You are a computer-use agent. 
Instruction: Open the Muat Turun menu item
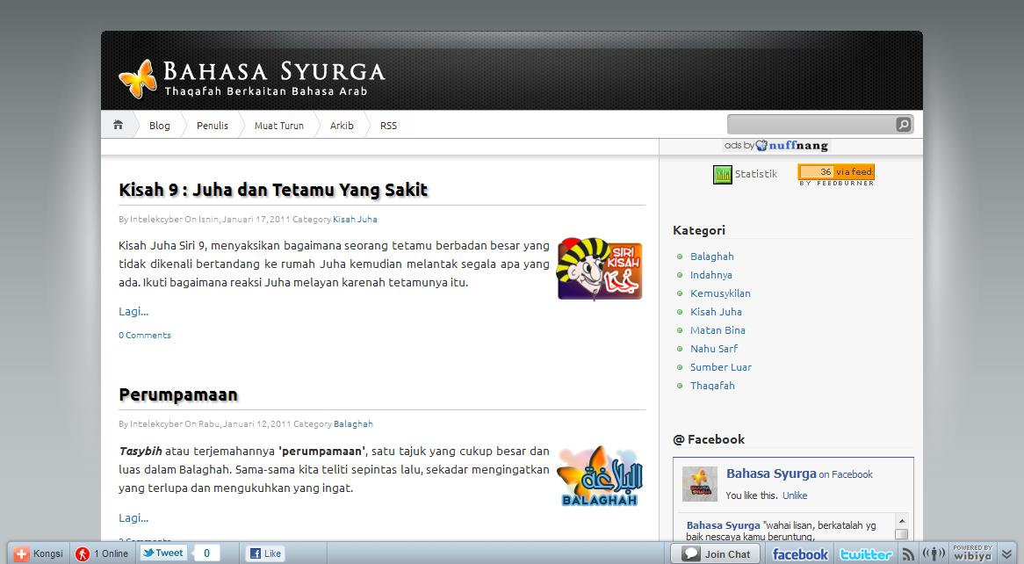pos(279,126)
